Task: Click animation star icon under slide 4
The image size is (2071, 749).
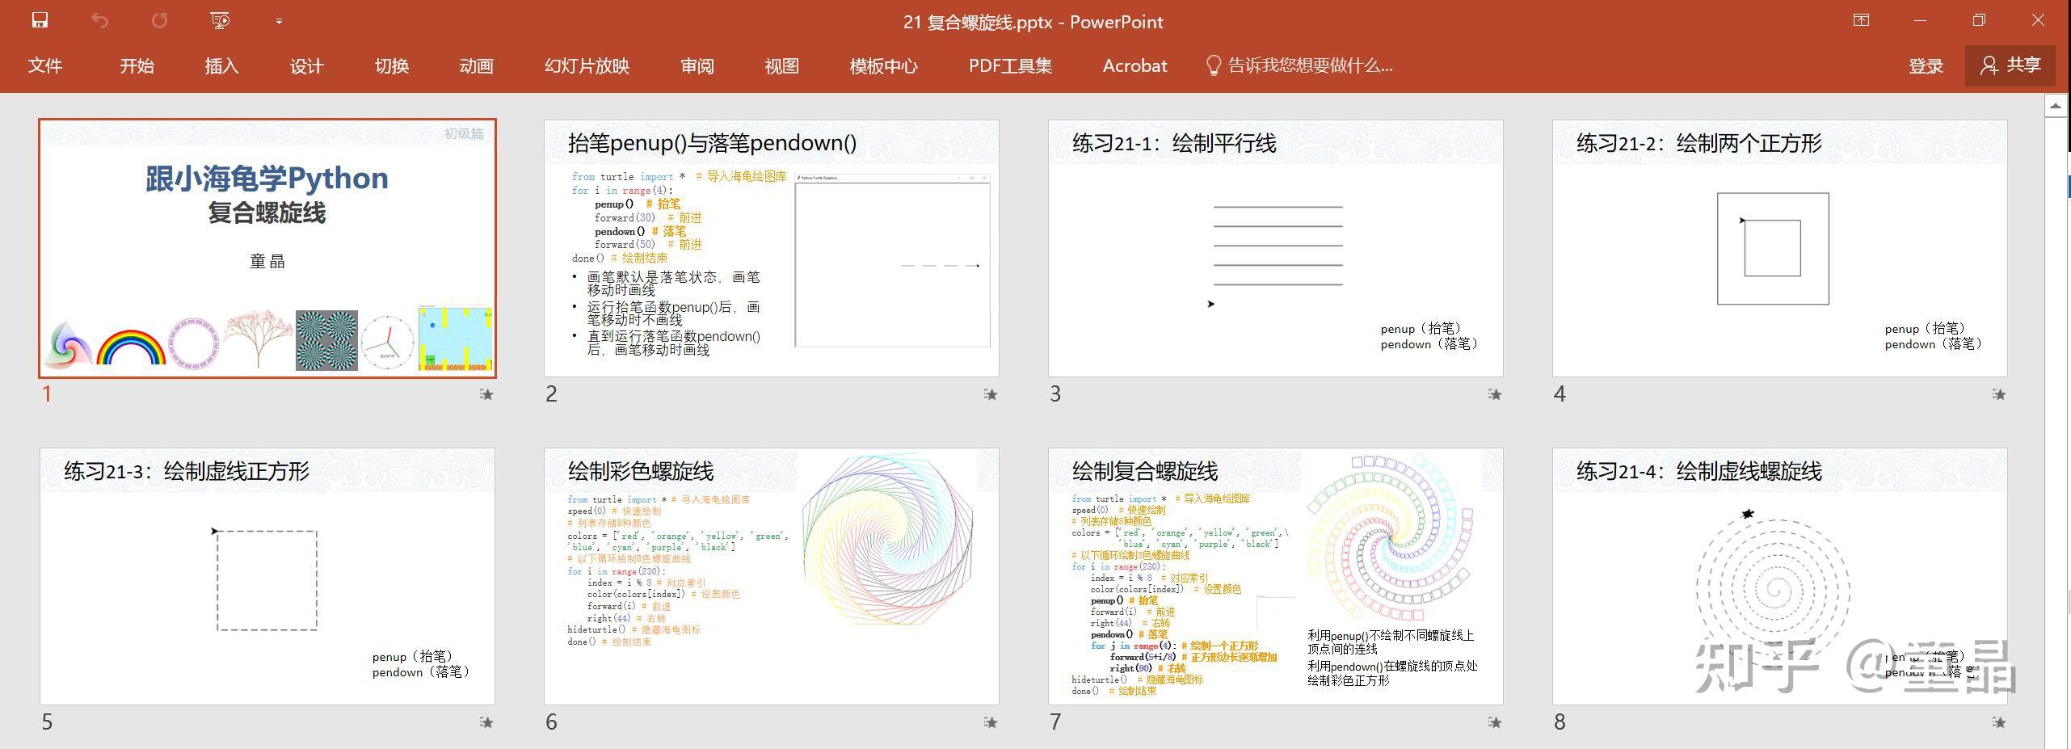Action: (x=1998, y=394)
